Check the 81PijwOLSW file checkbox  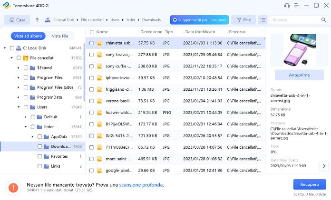pyautogui.click(x=91, y=124)
